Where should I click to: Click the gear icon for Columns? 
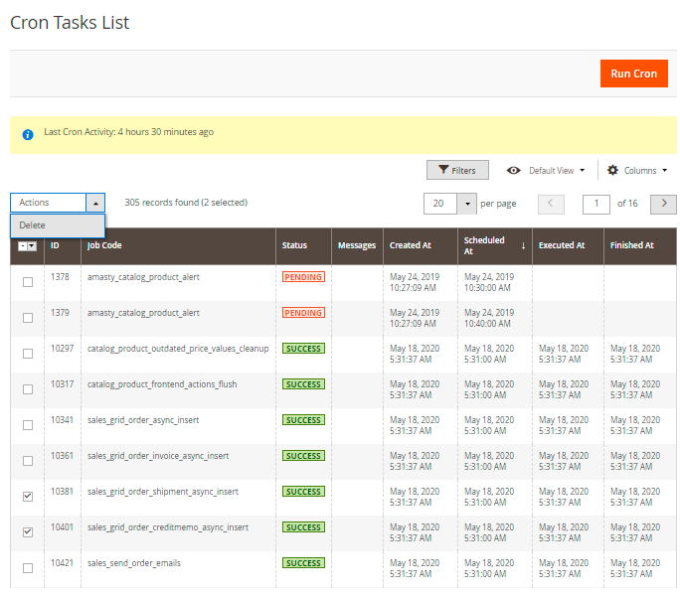pos(612,171)
